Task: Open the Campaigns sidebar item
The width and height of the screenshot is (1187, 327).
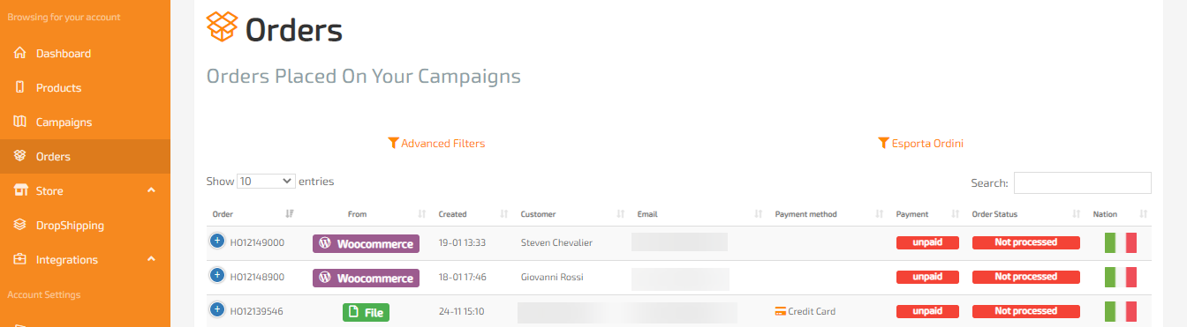Action: tap(64, 123)
